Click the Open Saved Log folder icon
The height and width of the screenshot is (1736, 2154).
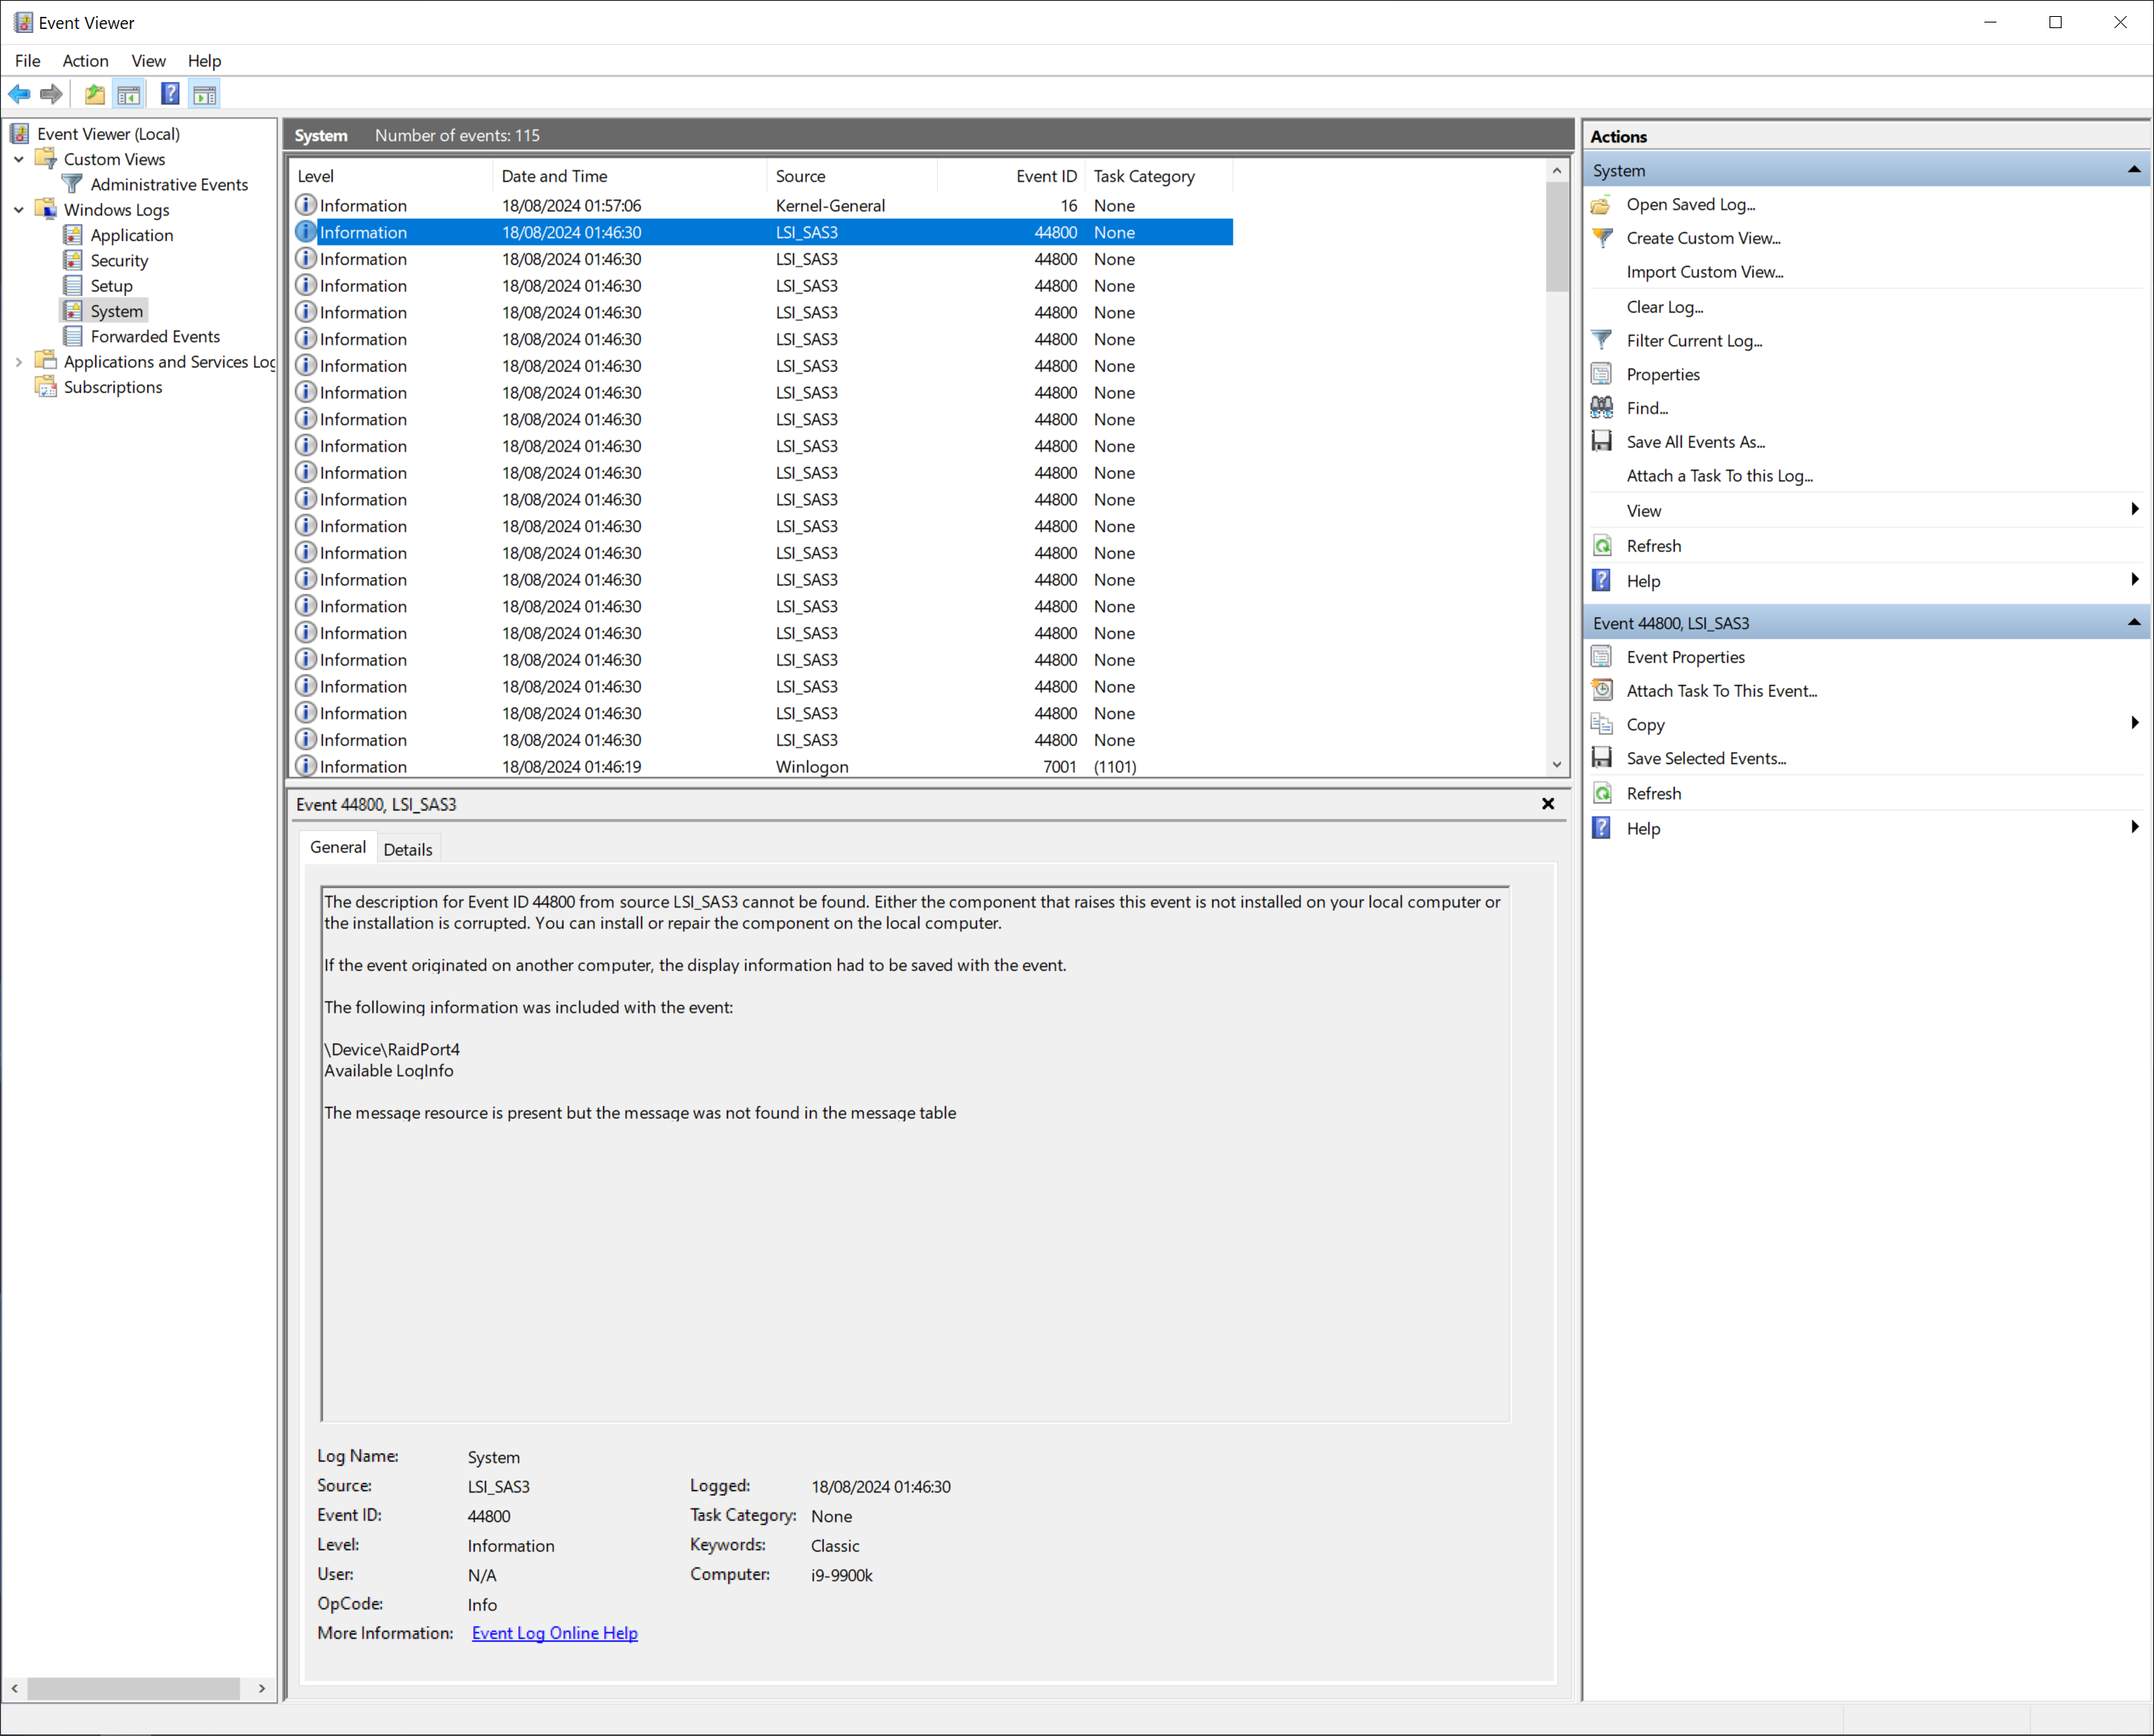(x=1602, y=204)
